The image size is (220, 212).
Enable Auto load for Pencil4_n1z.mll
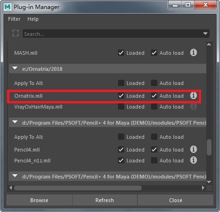[154, 161]
